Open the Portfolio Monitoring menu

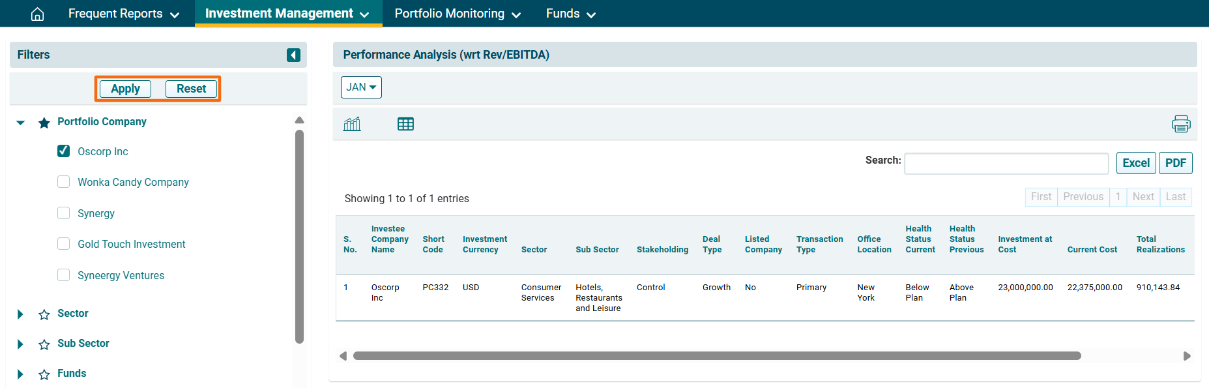(x=457, y=14)
